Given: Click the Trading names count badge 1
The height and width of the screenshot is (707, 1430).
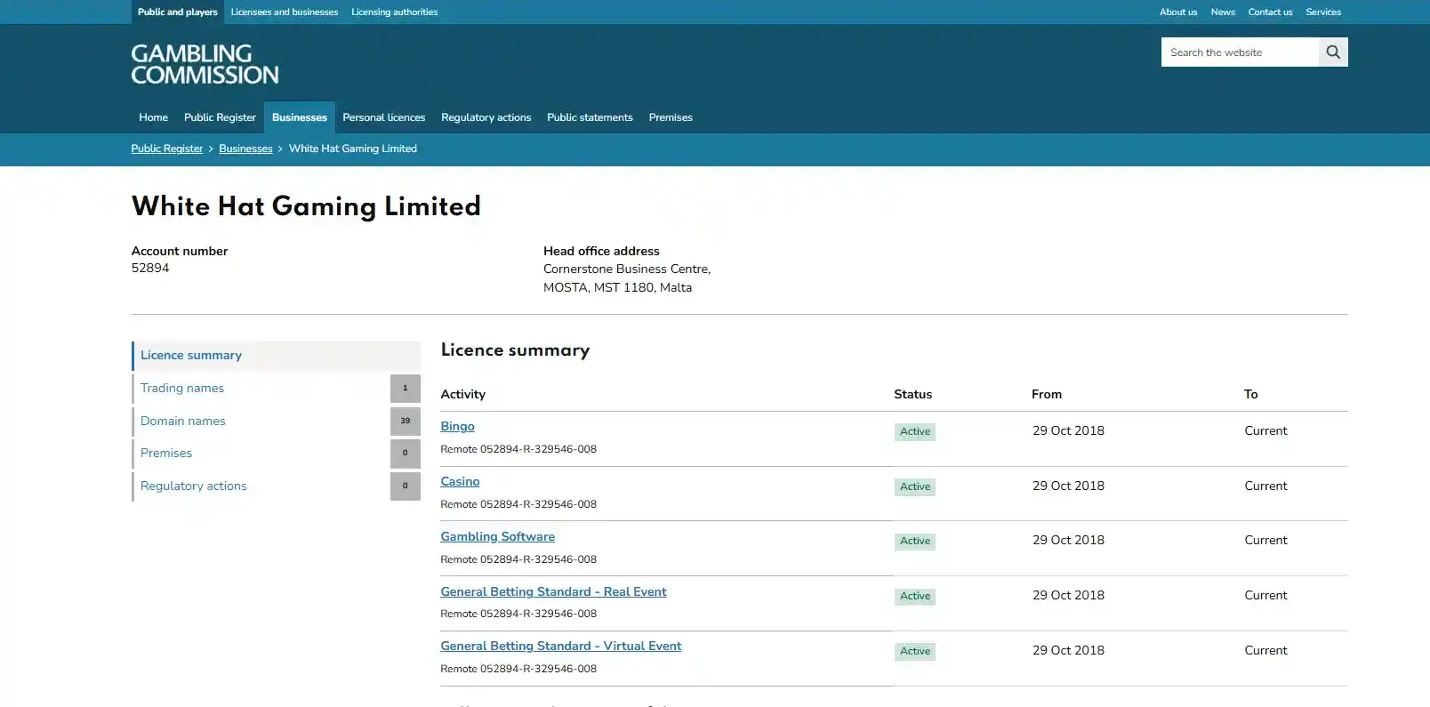Looking at the screenshot, I should (406, 389).
